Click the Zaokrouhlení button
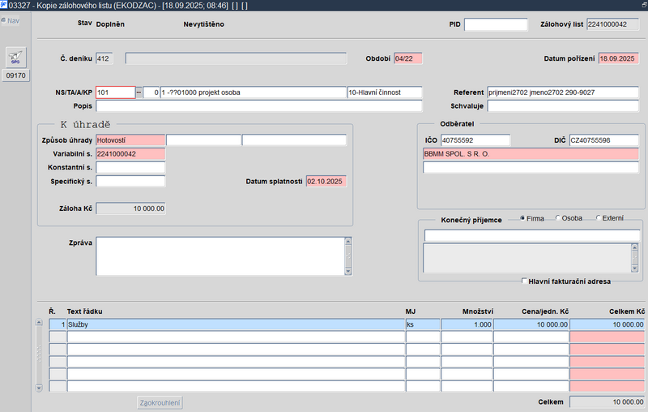The image size is (648, 412). click(160, 402)
